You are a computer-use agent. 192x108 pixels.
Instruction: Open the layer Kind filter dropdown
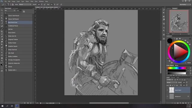170,80
